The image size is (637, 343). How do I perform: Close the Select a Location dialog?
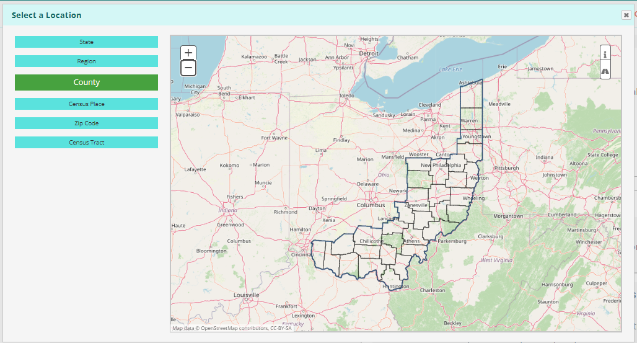pos(626,15)
